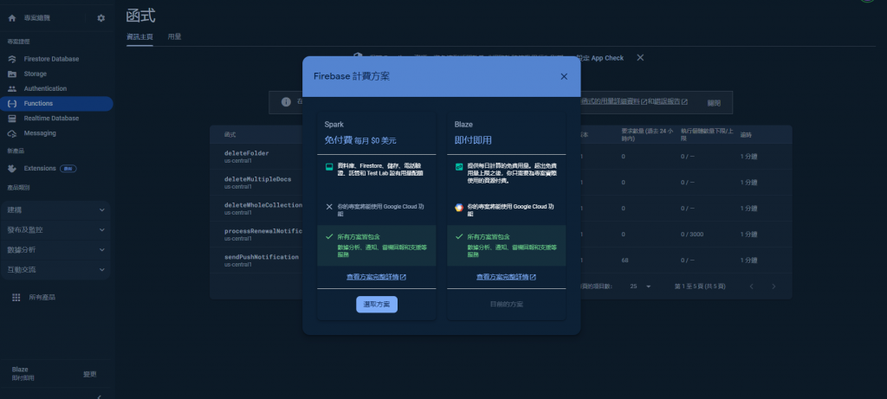This screenshot has height=399, width=887.
Task: Open the function usage details link
Action: pos(614,102)
